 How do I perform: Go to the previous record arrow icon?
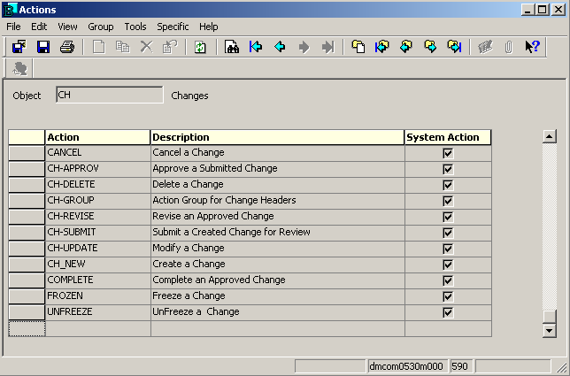(280, 47)
